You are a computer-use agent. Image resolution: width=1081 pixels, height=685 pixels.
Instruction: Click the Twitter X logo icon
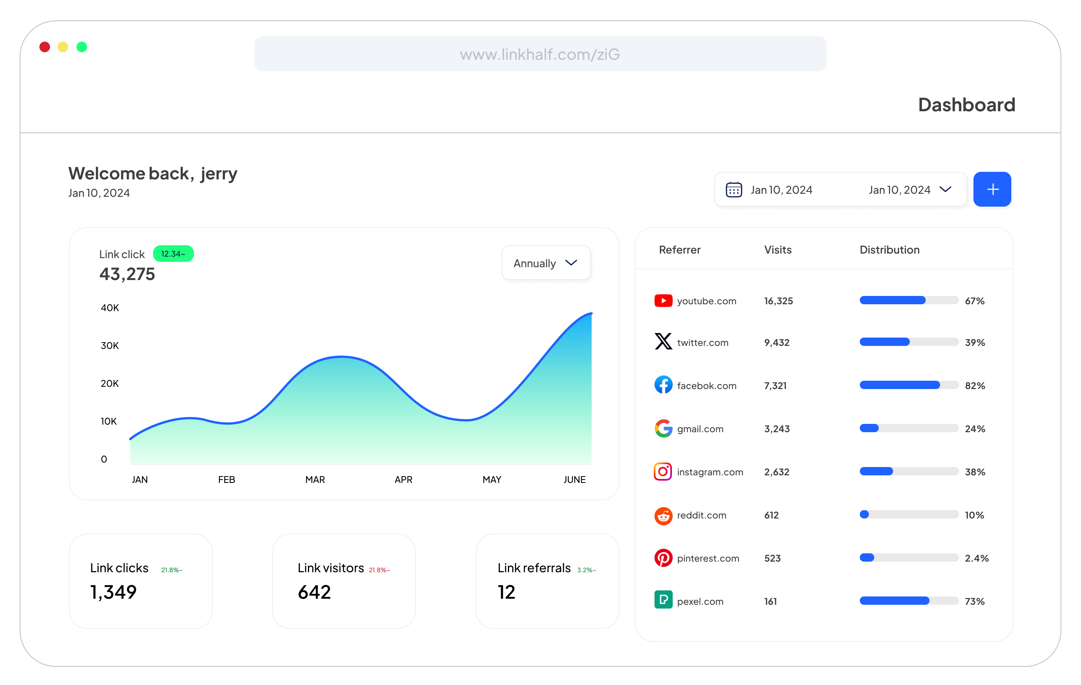click(663, 341)
